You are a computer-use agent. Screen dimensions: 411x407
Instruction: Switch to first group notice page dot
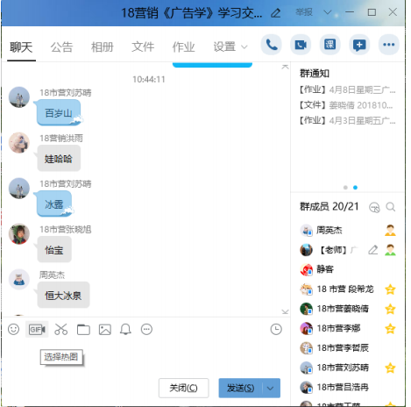pos(345,188)
